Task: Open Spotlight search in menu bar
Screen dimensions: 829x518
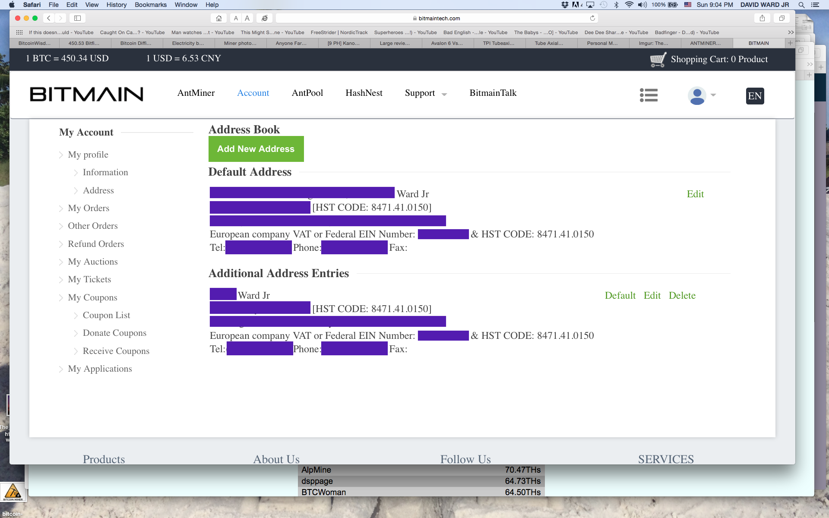Action: 801,5
